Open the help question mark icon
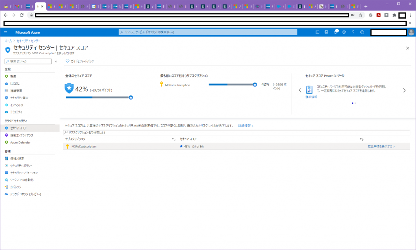 point(353,32)
